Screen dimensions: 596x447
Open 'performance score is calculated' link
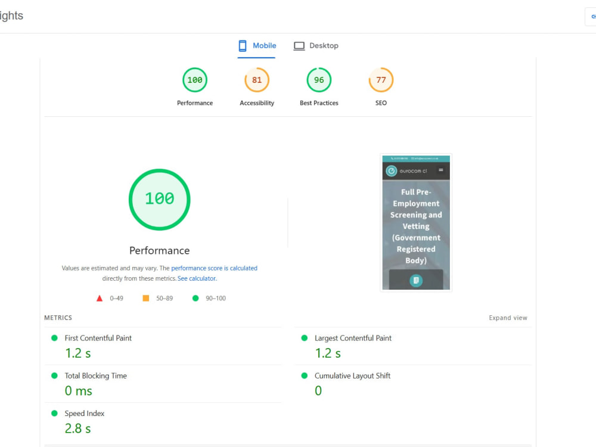[214, 268]
